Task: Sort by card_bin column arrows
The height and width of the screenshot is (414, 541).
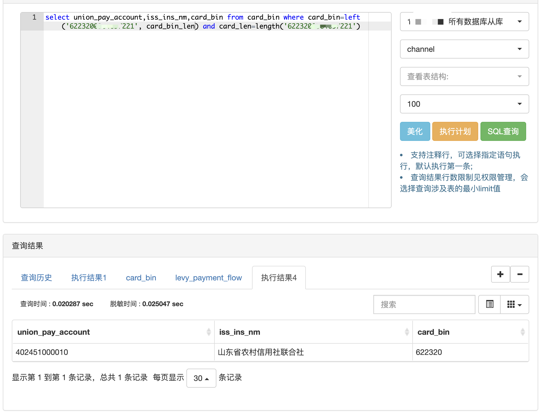Action: coord(522,332)
